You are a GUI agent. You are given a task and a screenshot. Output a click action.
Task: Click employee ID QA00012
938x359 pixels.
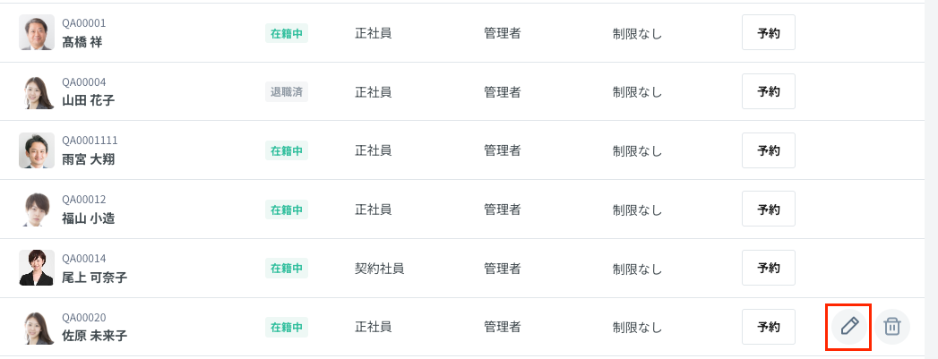[83, 200]
